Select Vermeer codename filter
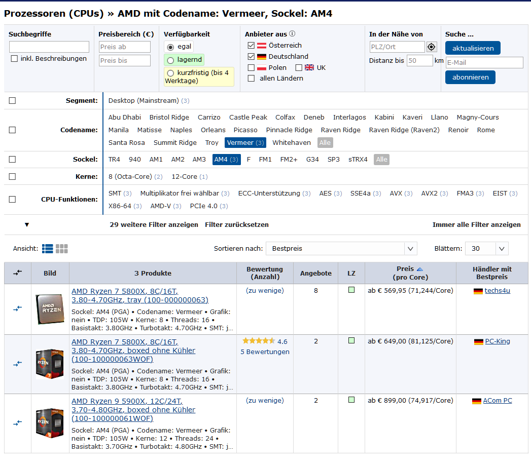 coord(245,143)
